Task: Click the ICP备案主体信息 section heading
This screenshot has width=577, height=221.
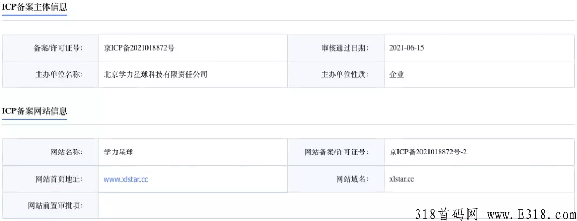Action: [x=35, y=7]
